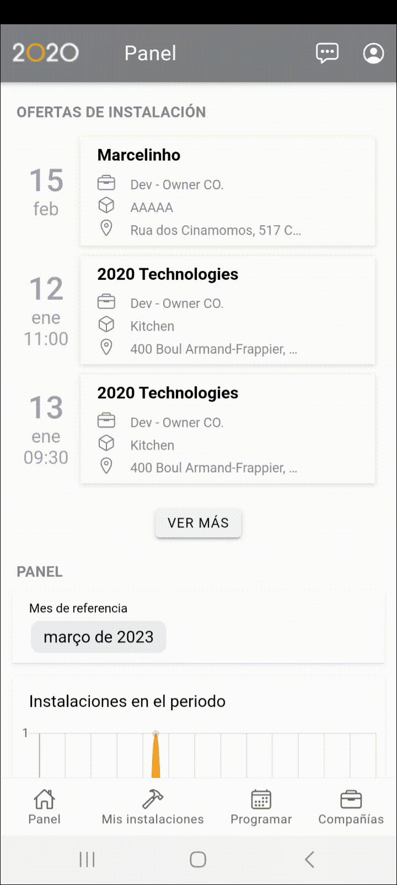Open the março de 2023 month selector
The image size is (397, 885).
[98, 637]
